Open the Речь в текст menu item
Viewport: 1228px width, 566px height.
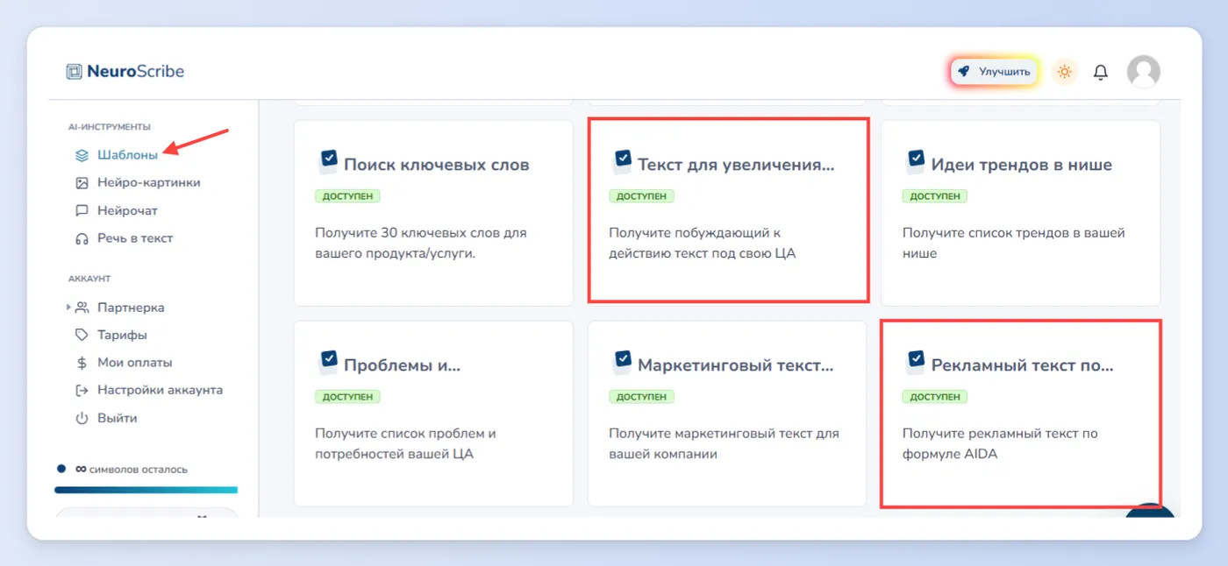click(x=135, y=238)
